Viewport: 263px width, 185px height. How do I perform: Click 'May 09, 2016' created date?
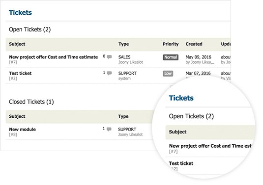coord(198,57)
